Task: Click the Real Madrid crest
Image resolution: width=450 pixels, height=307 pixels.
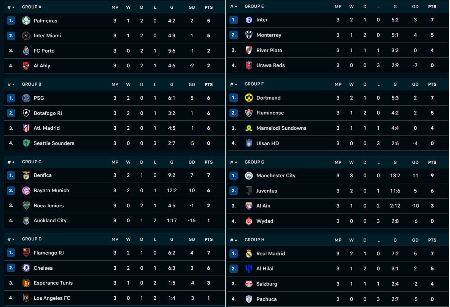Action: pos(249,253)
